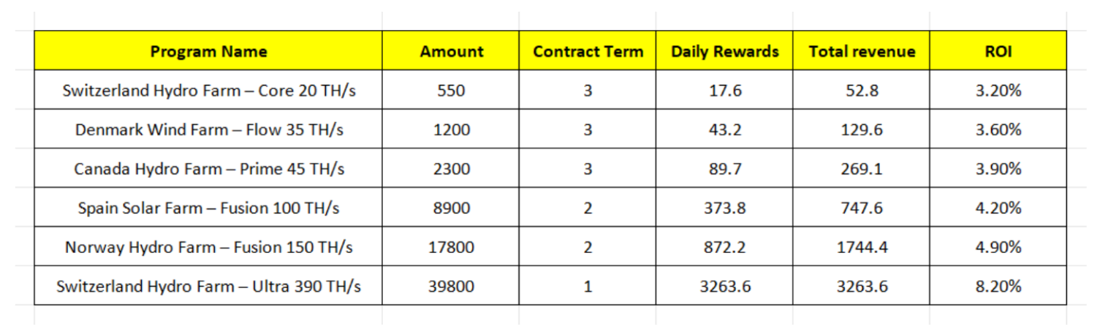
Task: Select the amount cell showing 550
Action: coord(451,91)
